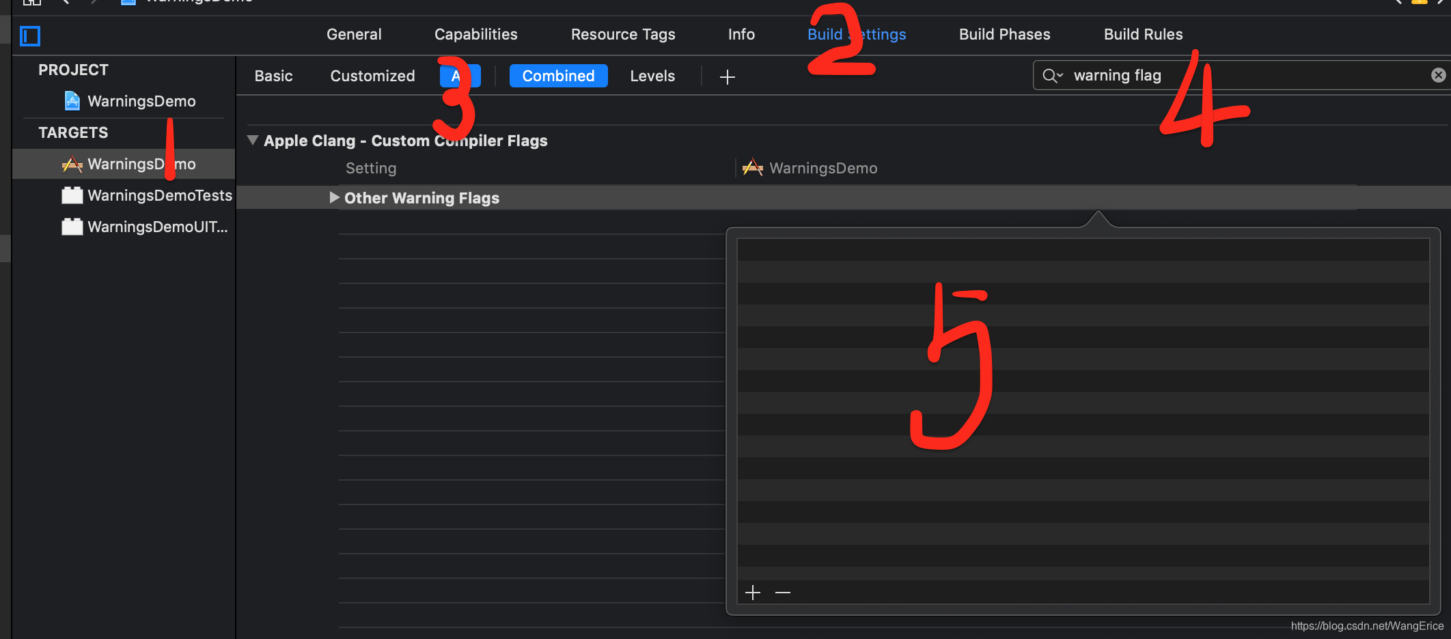Image resolution: width=1451 pixels, height=639 pixels.
Task: Click the WarningsDemoTests bundle icon
Action: click(72, 195)
